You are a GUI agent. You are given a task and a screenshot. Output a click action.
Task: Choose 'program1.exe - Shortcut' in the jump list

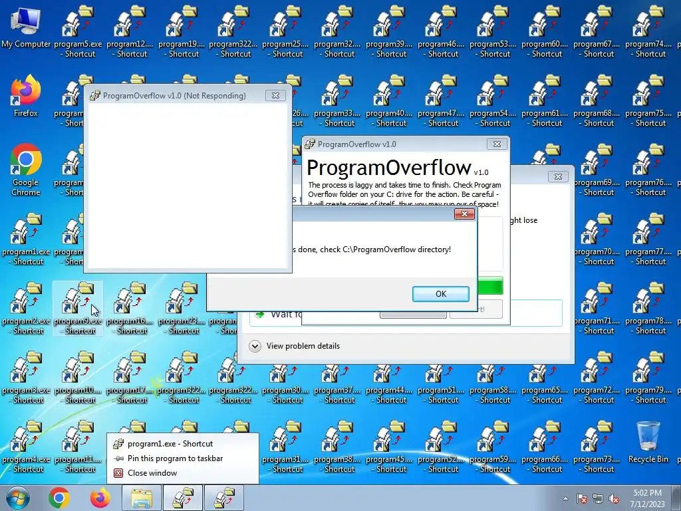tap(182, 444)
